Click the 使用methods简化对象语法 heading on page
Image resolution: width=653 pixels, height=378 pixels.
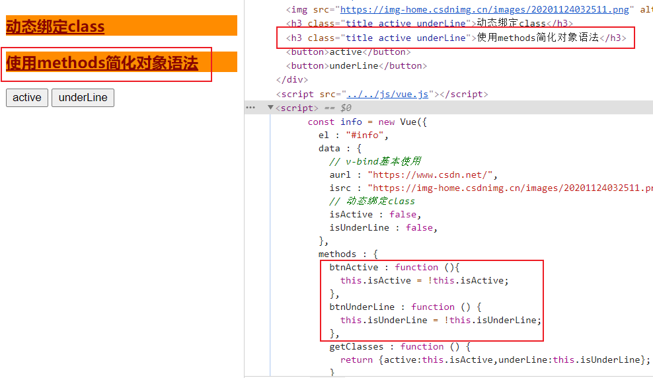coord(102,63)
